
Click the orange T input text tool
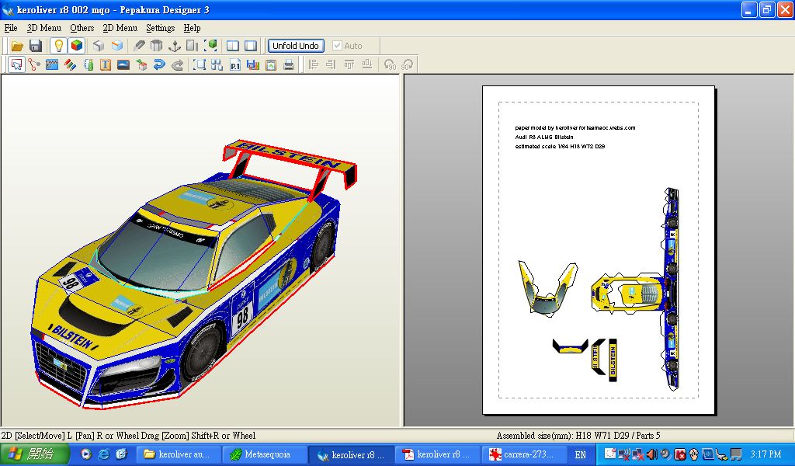106,65
